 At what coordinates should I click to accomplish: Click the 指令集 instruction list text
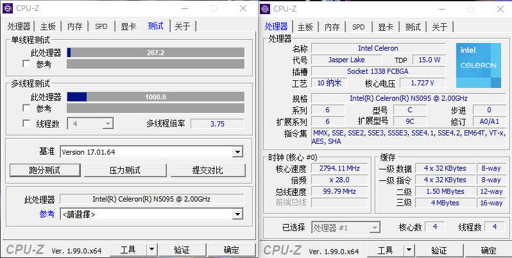[409, 137]
